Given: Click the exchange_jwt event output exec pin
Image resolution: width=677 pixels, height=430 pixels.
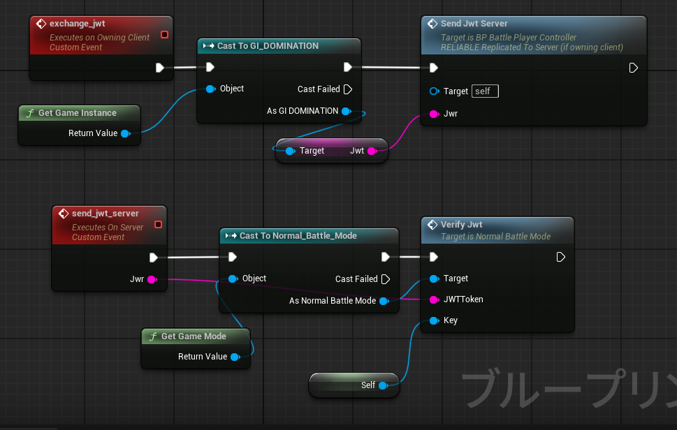Looking at the screenshot, I should pyautogui.click(x=160, y=68).
